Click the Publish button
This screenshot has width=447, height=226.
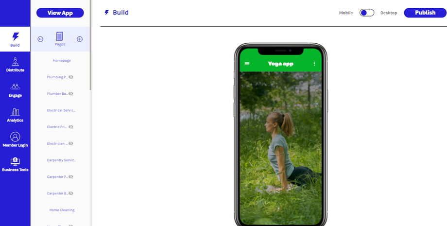pos(425,13)
